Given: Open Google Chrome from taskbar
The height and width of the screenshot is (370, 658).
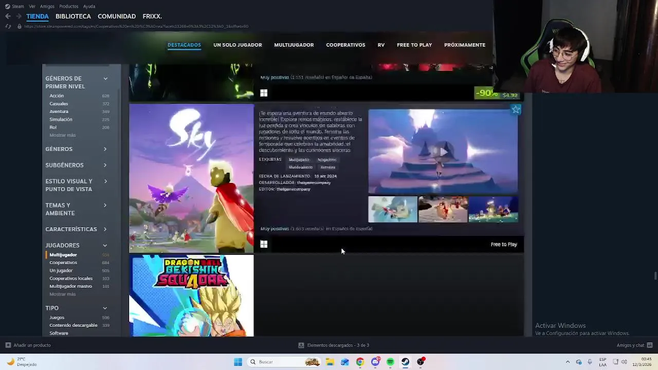Looking at the screenshot, I should 360,362.
